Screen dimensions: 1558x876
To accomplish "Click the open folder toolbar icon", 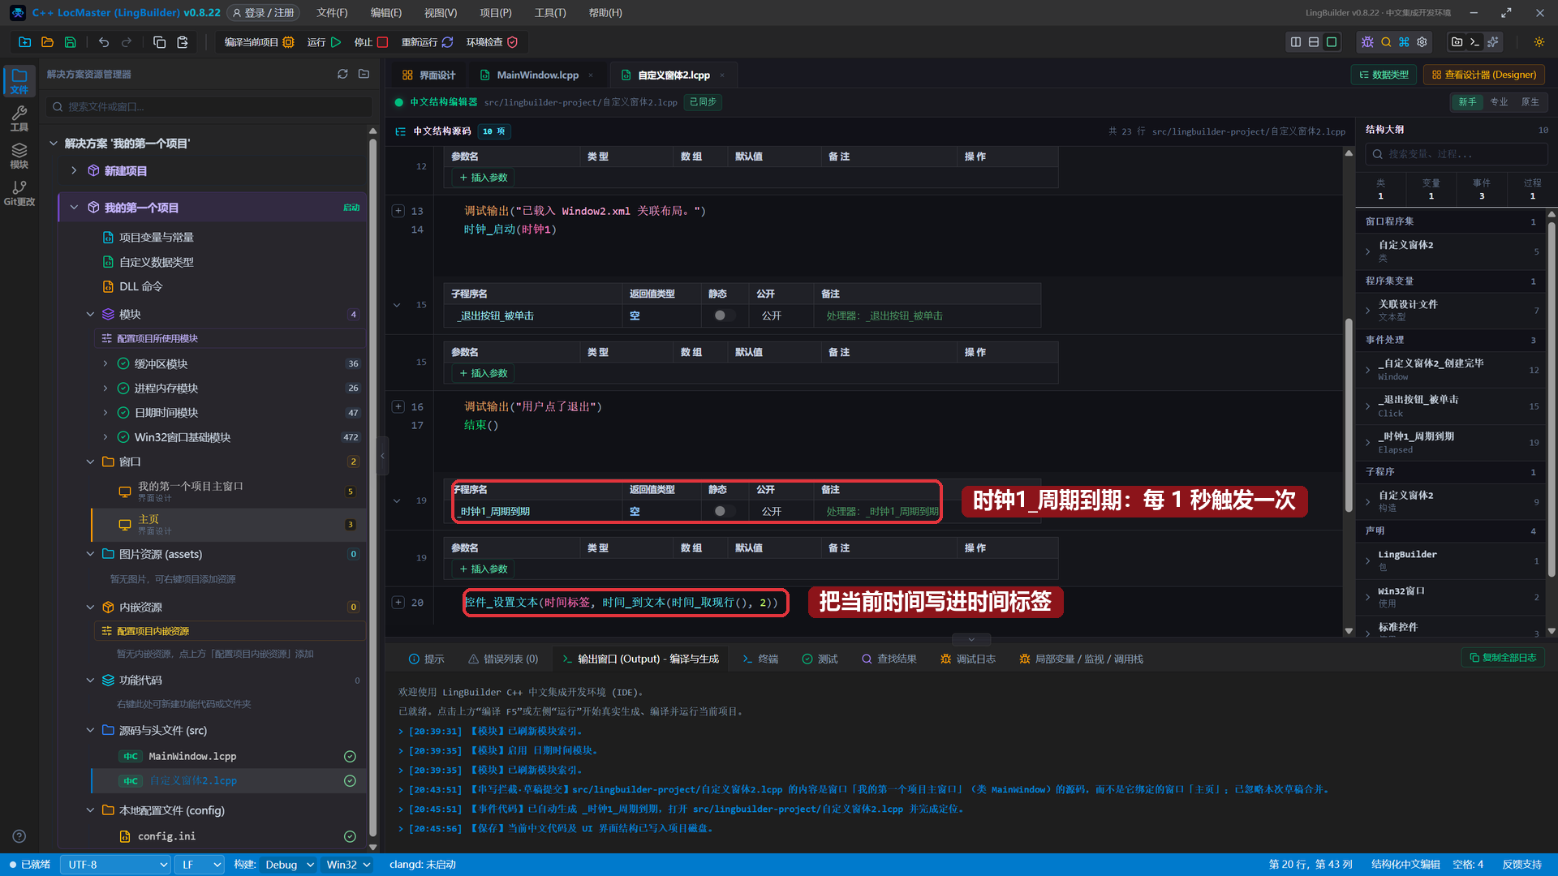I will click(47, 42).
